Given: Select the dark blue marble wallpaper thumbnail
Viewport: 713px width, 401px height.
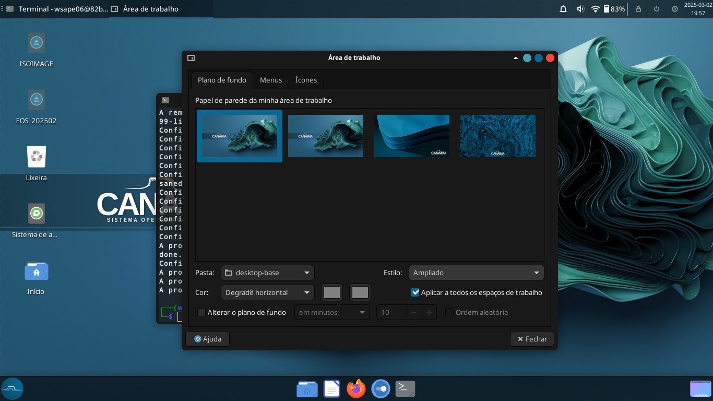Looking at the screenshot, I should click(x=498, y=136).
